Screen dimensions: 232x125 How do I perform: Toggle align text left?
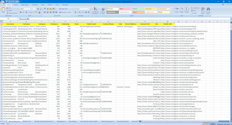point(45,12)
